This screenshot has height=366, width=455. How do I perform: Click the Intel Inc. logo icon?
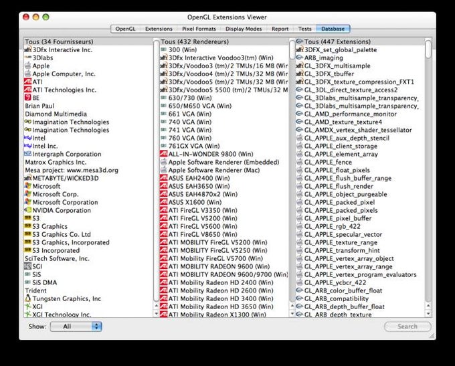tap(28, 146)
